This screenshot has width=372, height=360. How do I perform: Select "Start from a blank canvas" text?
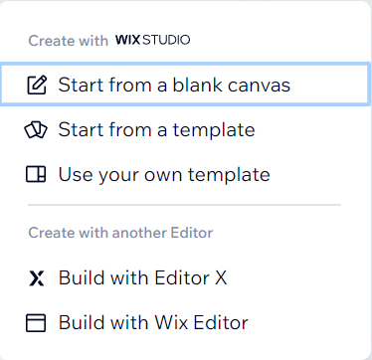[x=174, y=85]
